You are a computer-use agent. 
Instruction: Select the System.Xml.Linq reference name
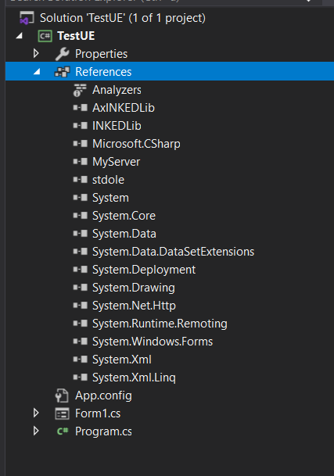coord(134,378)
